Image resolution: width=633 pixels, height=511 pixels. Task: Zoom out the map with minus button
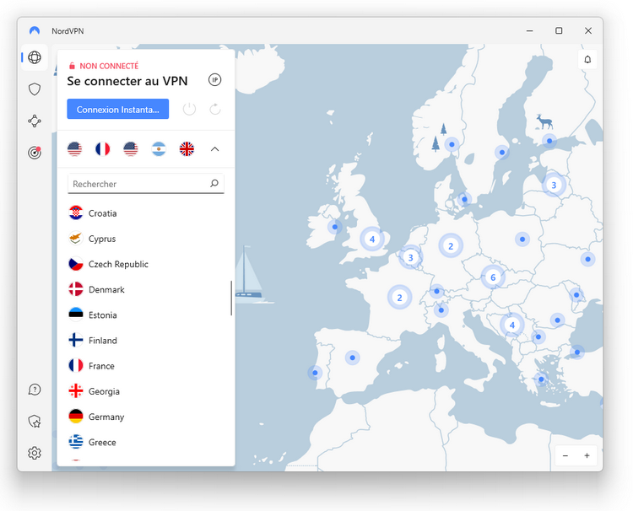565,455
